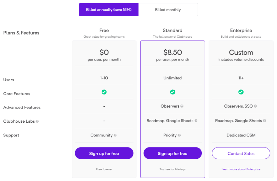The image size is (277, 181).
Task: Click help icon next to Clubhouse Labs
Action: pos(37,121)
